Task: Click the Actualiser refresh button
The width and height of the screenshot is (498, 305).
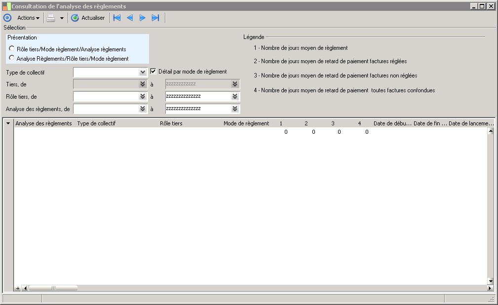Action: (x=88, y=18)
